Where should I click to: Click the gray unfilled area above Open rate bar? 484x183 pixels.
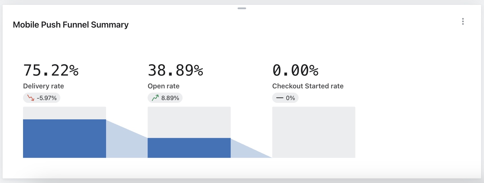click(189, 122)
